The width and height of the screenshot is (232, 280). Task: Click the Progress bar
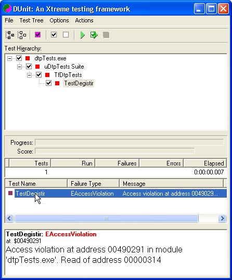(x=130, y=142)
